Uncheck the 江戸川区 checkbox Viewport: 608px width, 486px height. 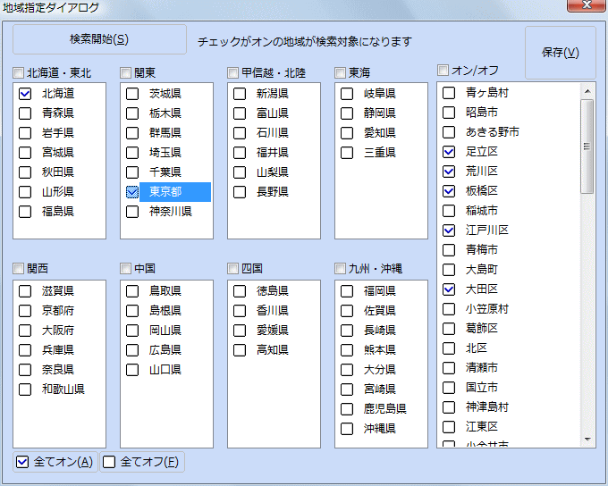[x=449, y=230]
